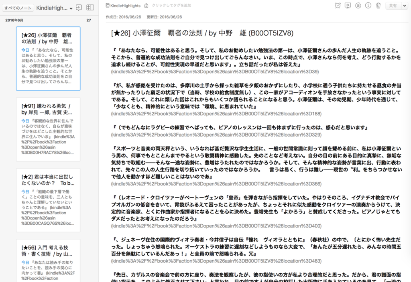Click the paragraph starting 『〔レオニード・クロイツァーが
This screenshot has height=282, width=411.
[256, 208]
